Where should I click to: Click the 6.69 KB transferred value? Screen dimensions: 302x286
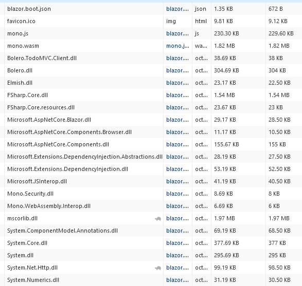tap(223, 206)
